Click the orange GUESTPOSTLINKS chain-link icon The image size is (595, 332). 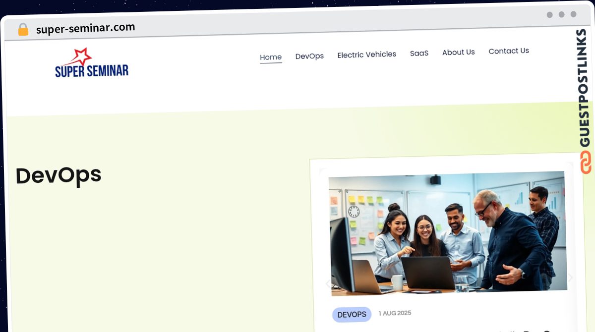pos(587,163)
